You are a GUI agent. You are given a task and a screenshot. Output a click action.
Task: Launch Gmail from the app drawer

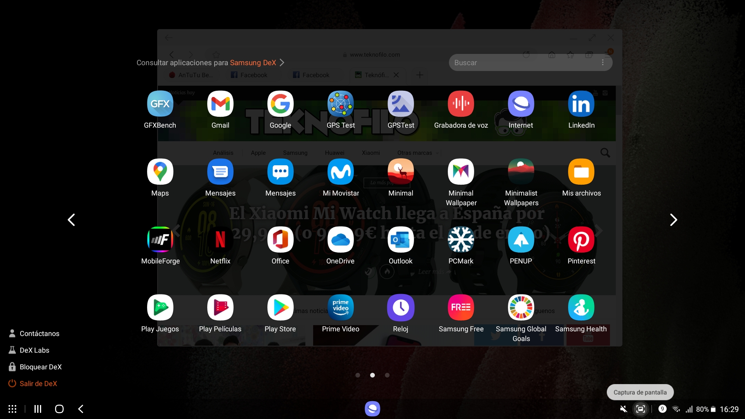click(220, 104)
